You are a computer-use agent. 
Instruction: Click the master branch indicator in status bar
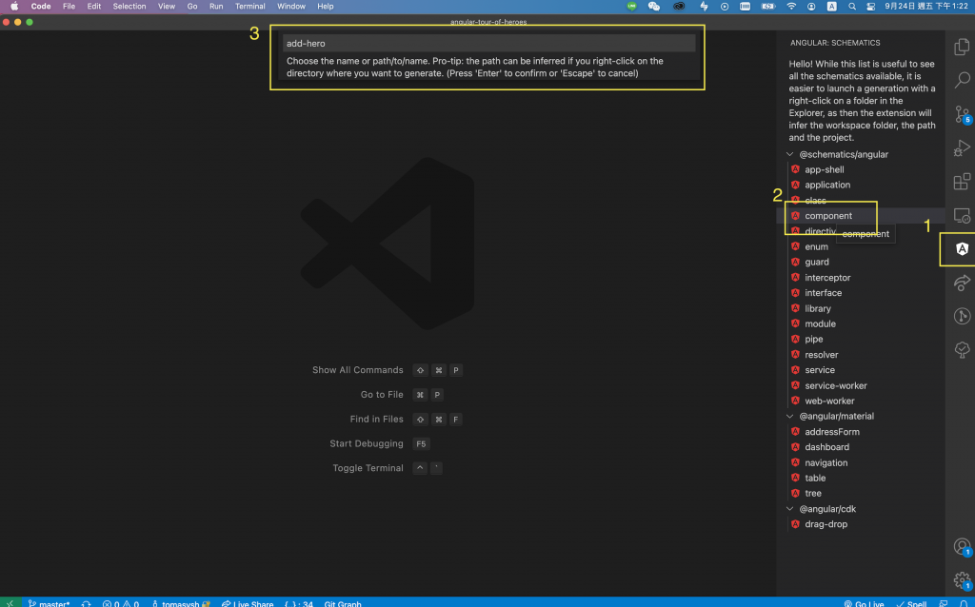(49, 603)
